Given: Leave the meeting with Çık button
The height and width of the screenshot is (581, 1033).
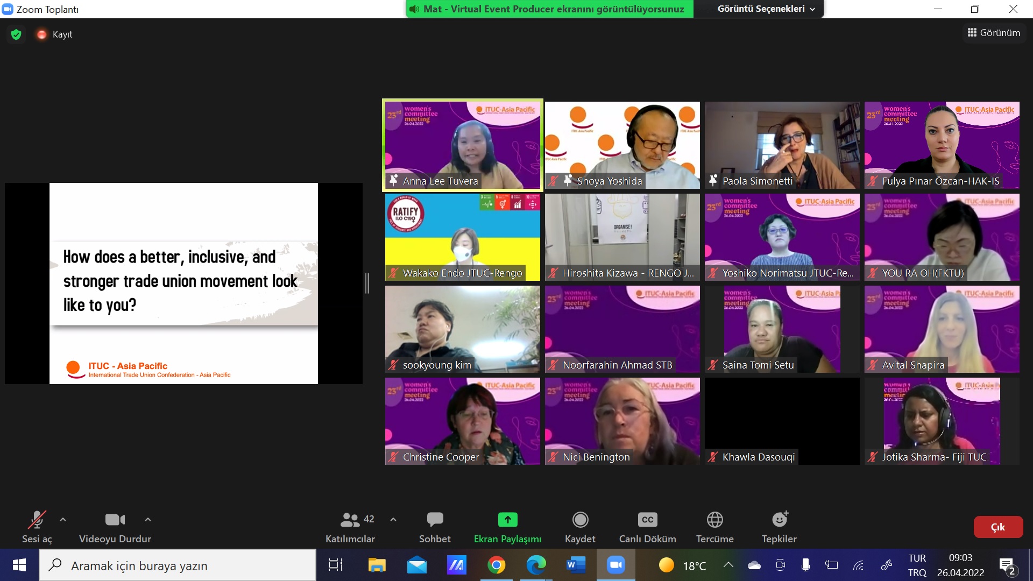Looking at the screenshot, I should pyautogui.click(x=998, y=527).
